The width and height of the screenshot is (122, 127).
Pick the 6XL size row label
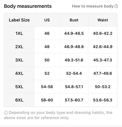pyautogui.click(x=19, y=100)
